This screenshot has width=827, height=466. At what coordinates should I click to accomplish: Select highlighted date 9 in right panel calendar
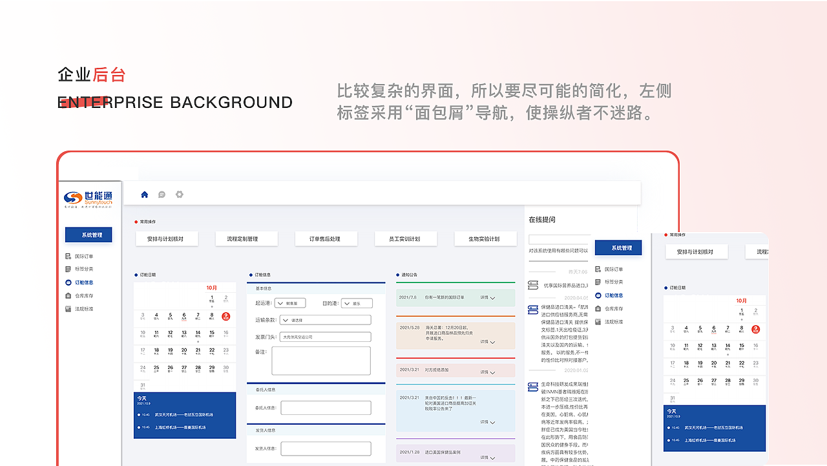[x=756, y=329]
